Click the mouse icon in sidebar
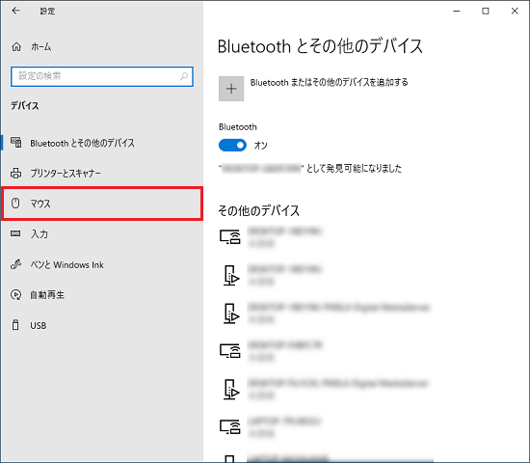The image size is (530, 463). coord(15,204)
